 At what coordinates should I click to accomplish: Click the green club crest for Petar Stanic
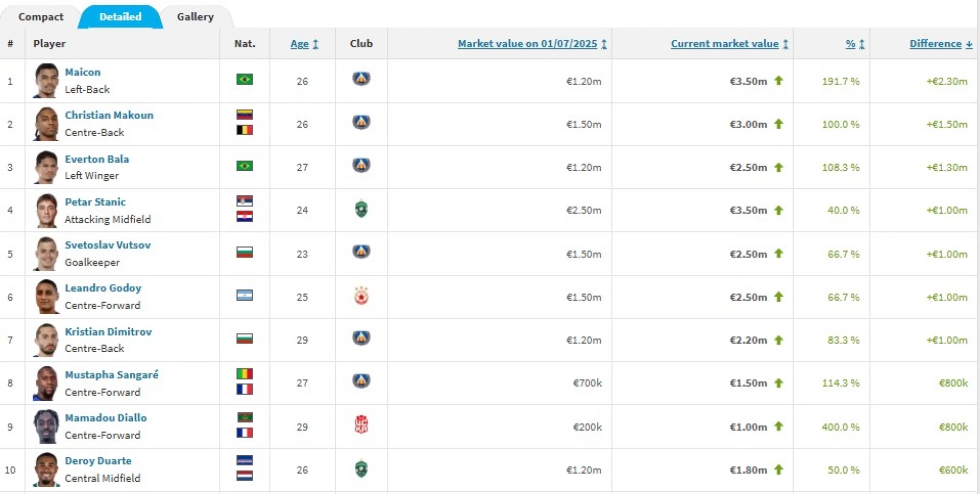[x=361, y=210]
